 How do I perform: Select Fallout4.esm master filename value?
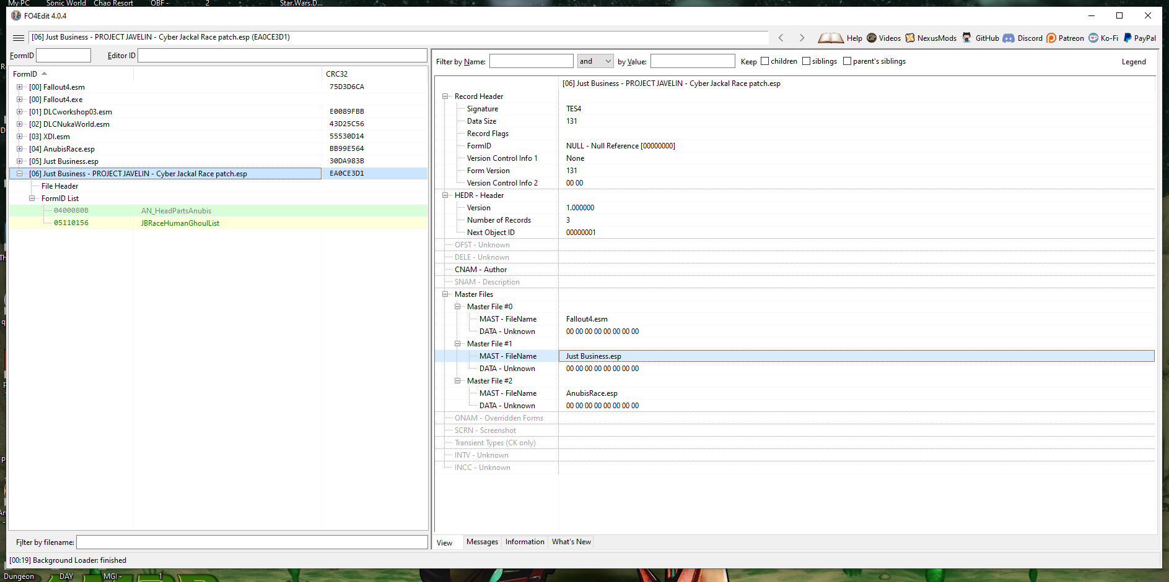coord(587,319)
